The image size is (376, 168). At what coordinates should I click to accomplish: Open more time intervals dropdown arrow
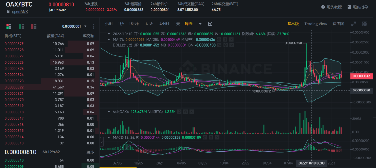point(200,24)
